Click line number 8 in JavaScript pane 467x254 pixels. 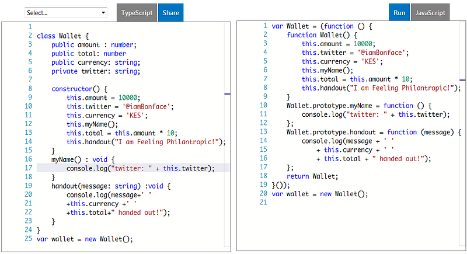click(x=265, y=88)
